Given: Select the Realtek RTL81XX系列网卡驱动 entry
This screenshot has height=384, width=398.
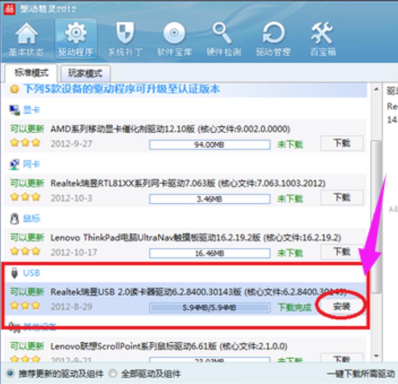Looking at the screenshot, I should (185, 191).
